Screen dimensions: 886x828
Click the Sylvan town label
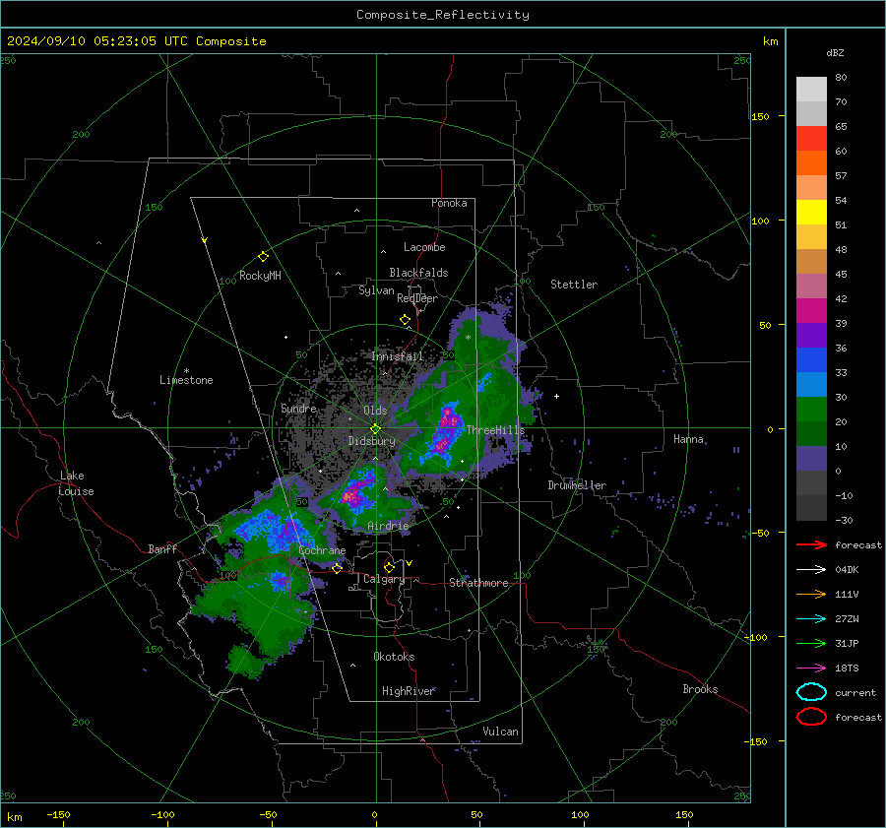coord(376,290)
